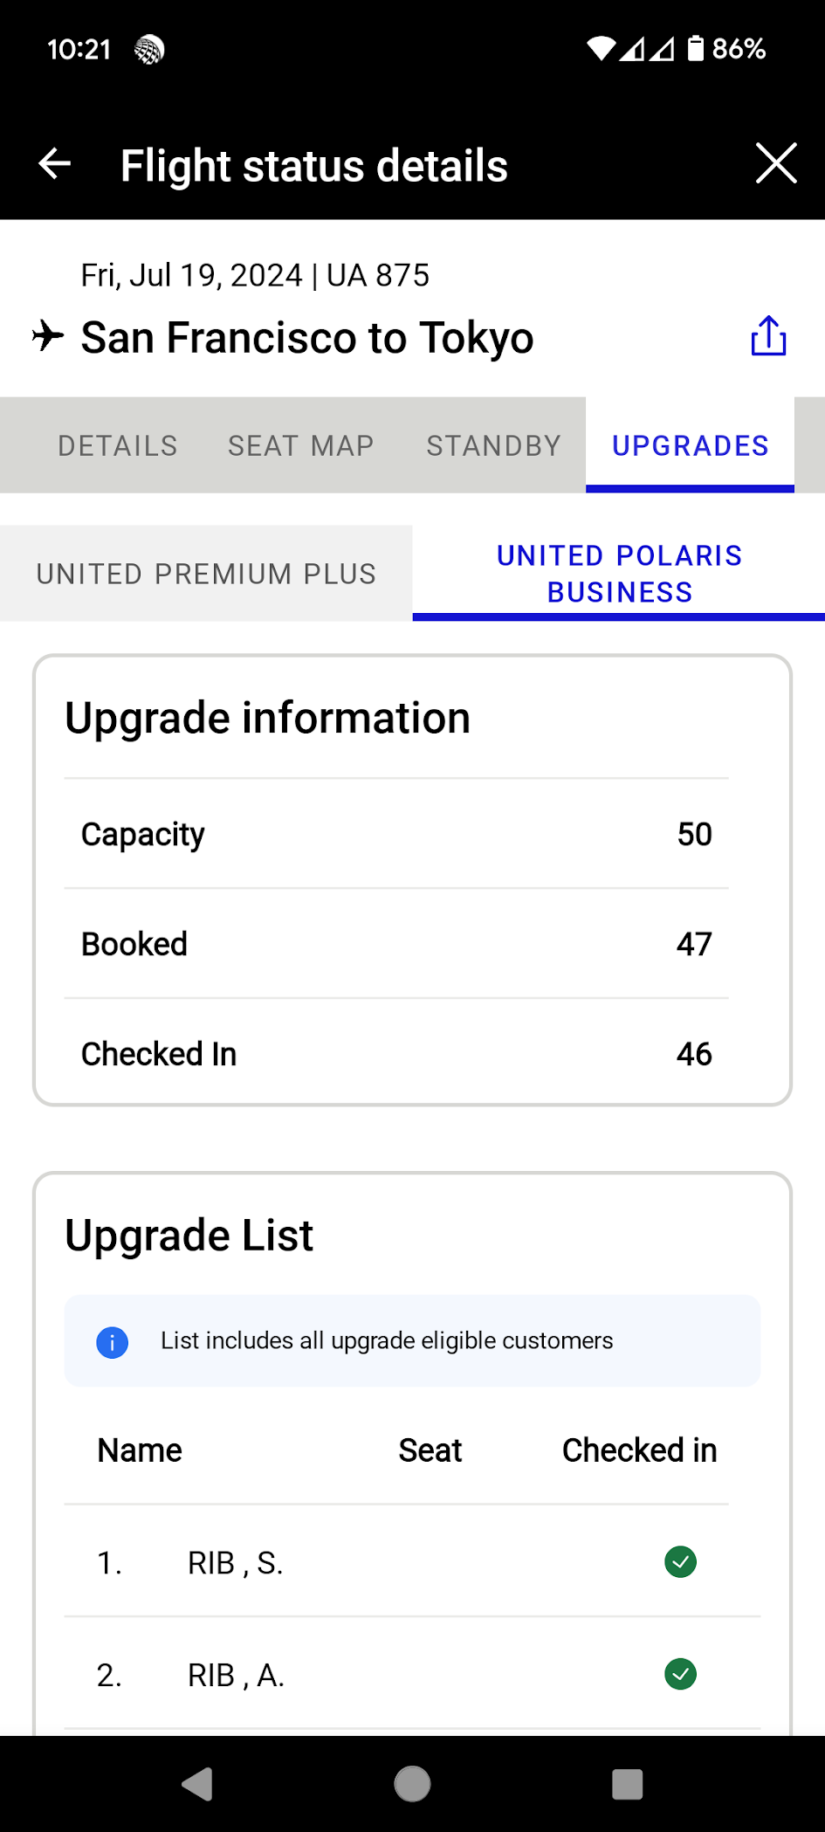Tap green check mark for RIB, A.
825x1832 pixels.
pyautogui.click(x=680, y=1674)
